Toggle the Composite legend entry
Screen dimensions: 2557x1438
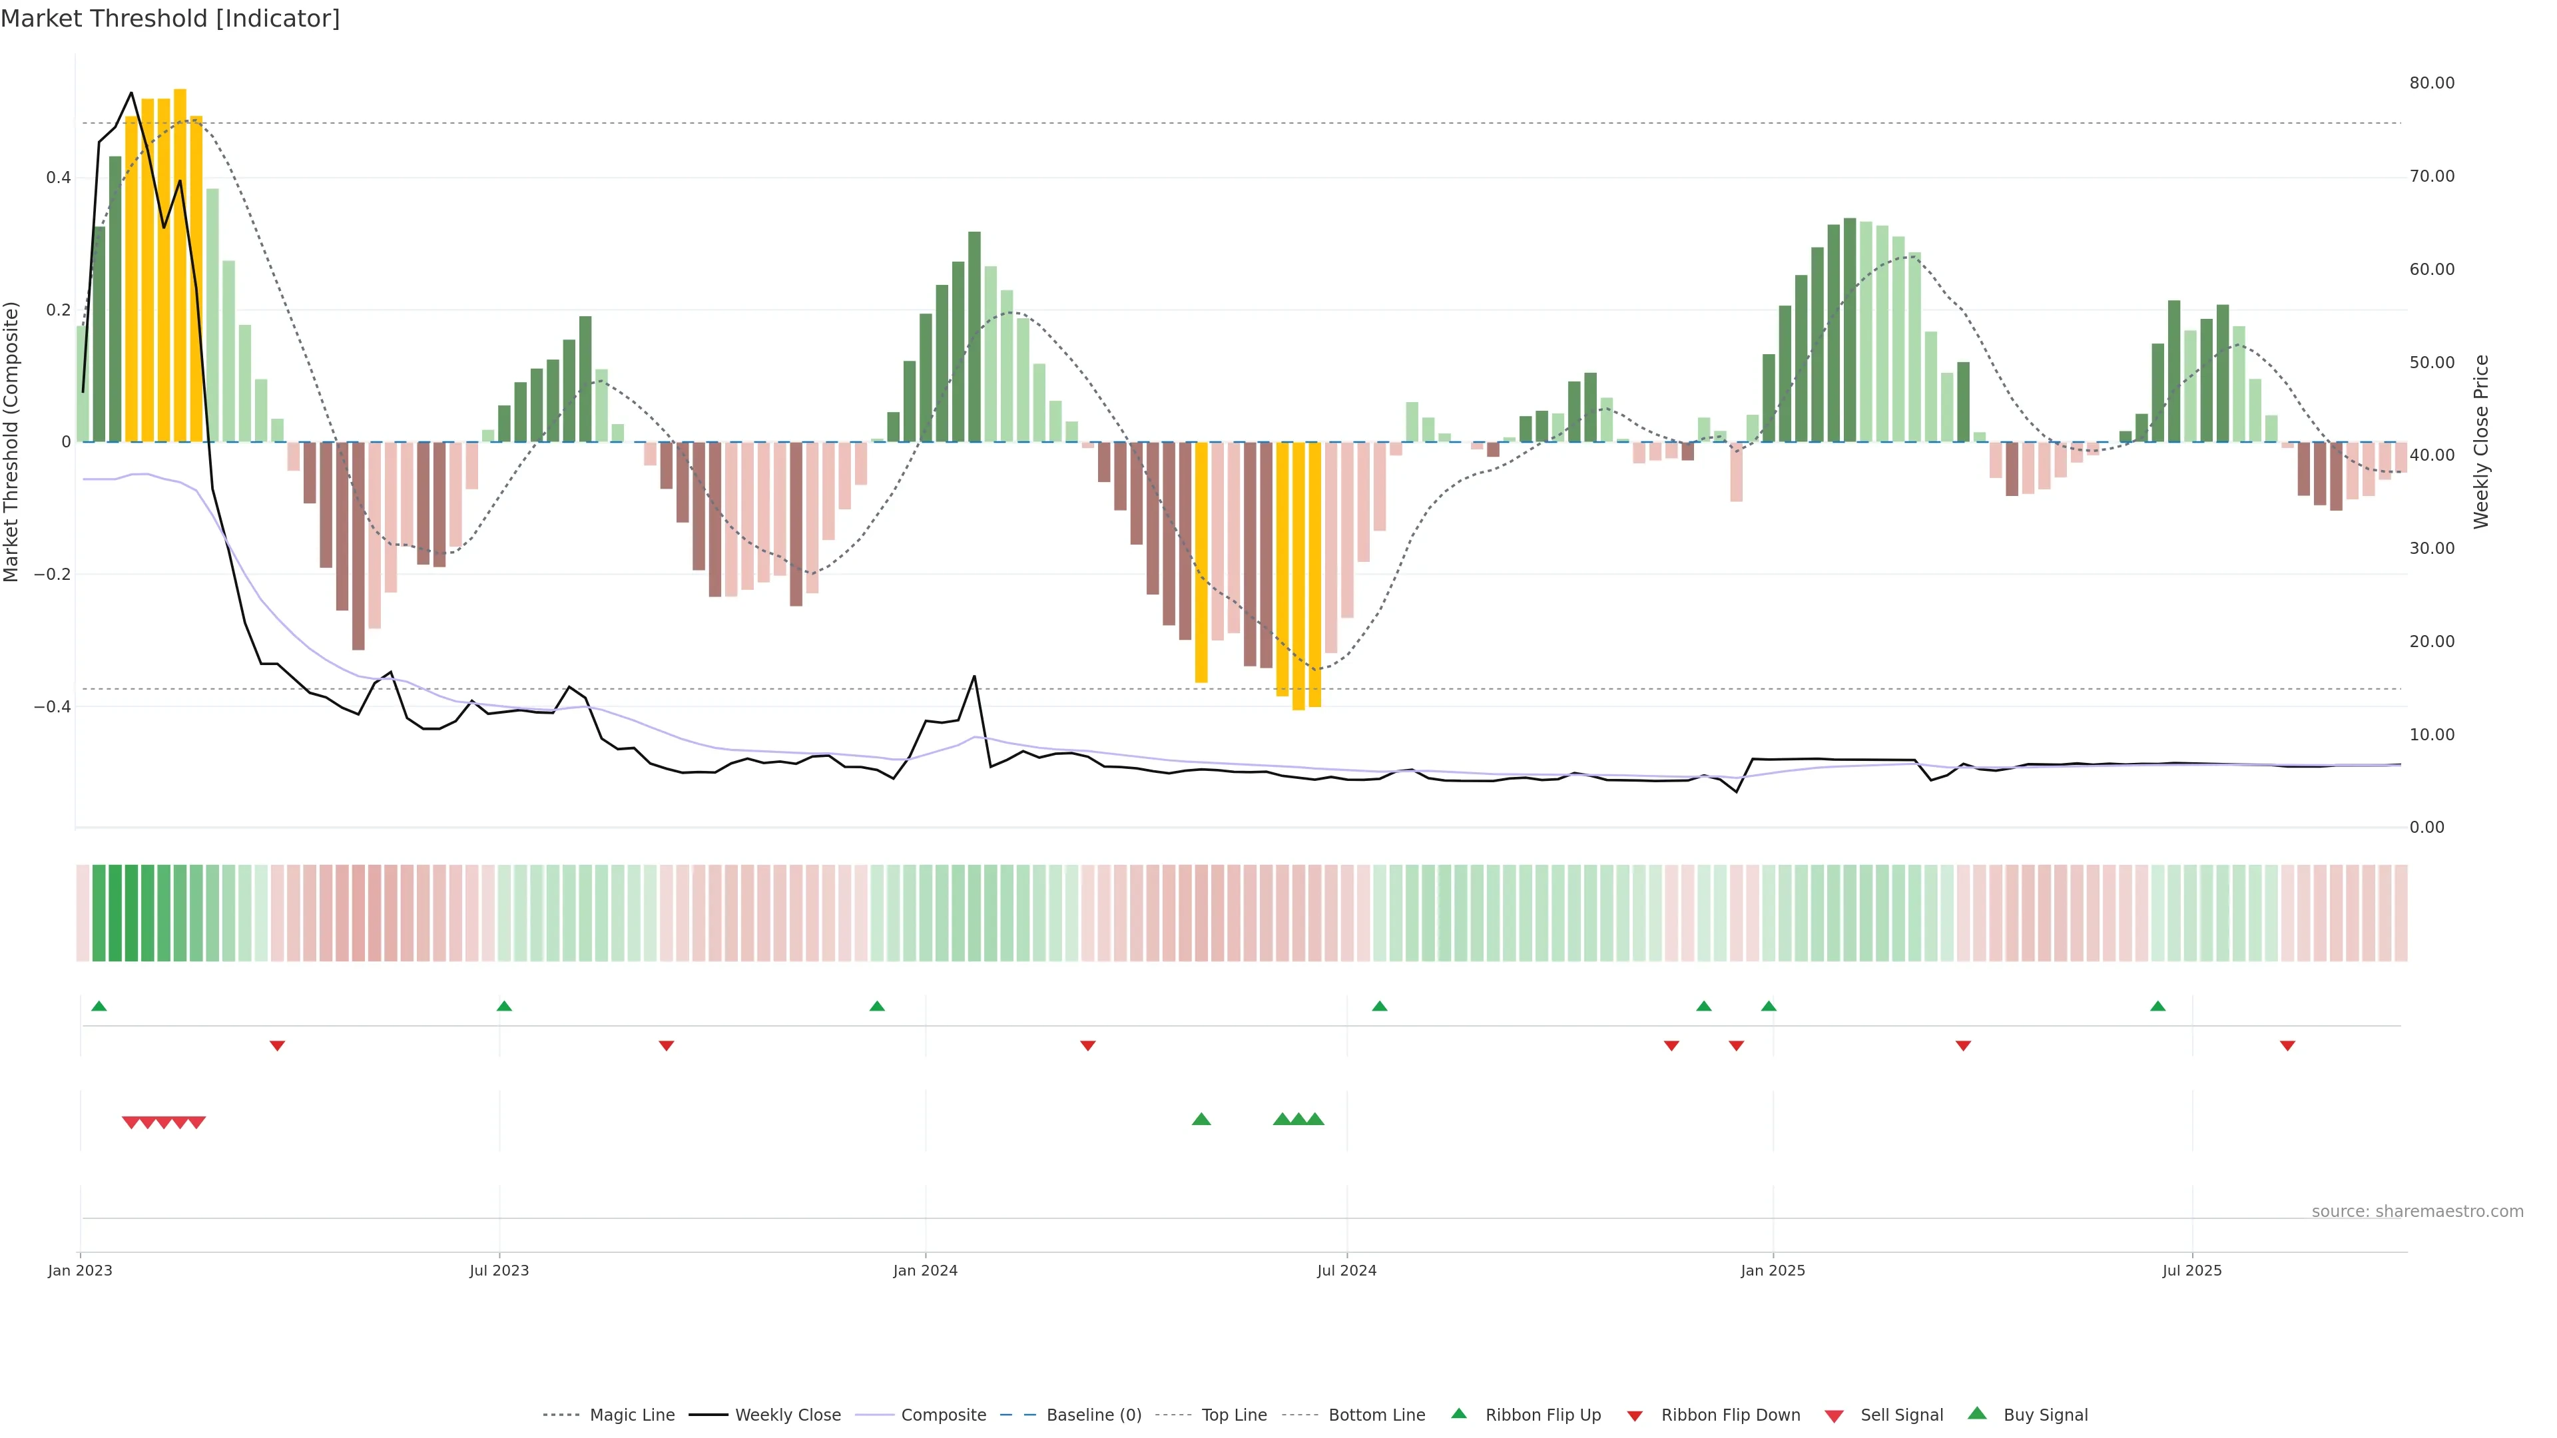[x=943, y=1415]
